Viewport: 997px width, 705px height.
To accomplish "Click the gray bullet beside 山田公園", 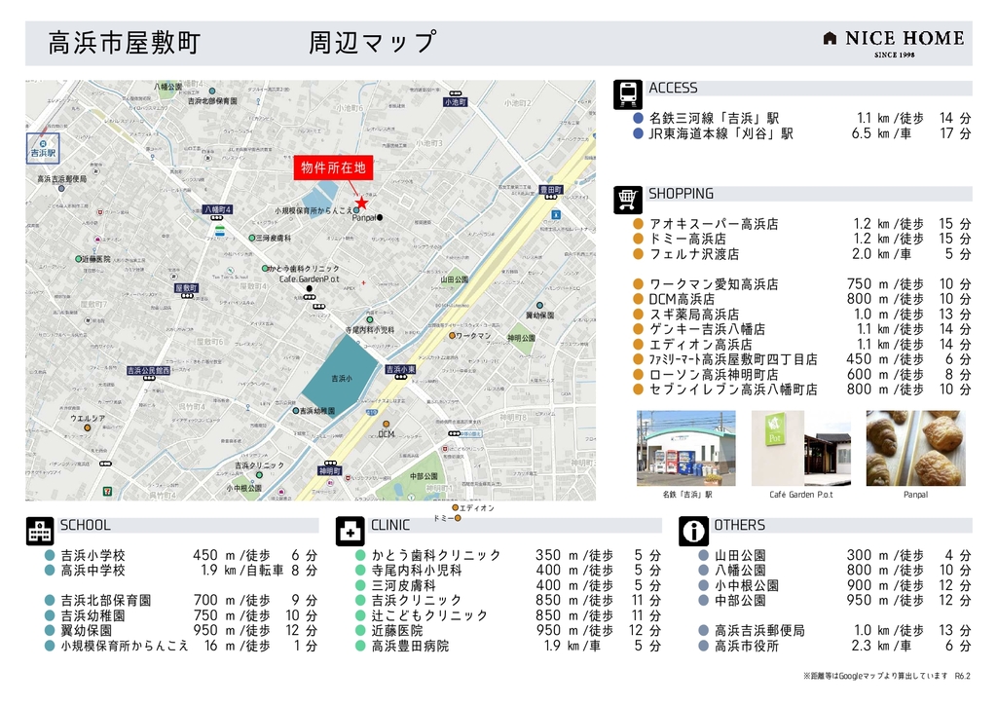I will pyautogui.click(x=703, y=555).
